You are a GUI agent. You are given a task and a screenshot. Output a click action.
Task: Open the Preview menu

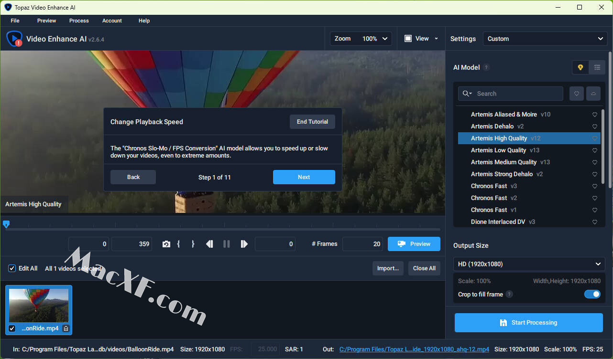pos(47,21)
